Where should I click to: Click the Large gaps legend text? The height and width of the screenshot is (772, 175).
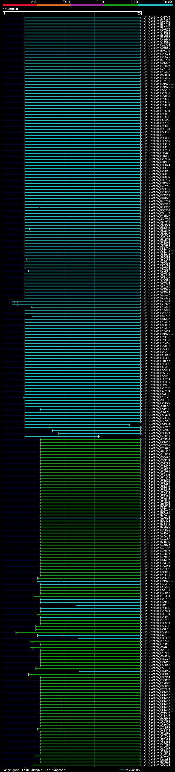pyautogui.click(x=34, y=770)
